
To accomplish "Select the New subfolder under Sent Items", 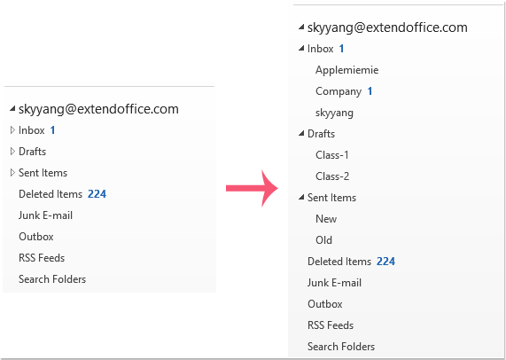I will point(326,219).
